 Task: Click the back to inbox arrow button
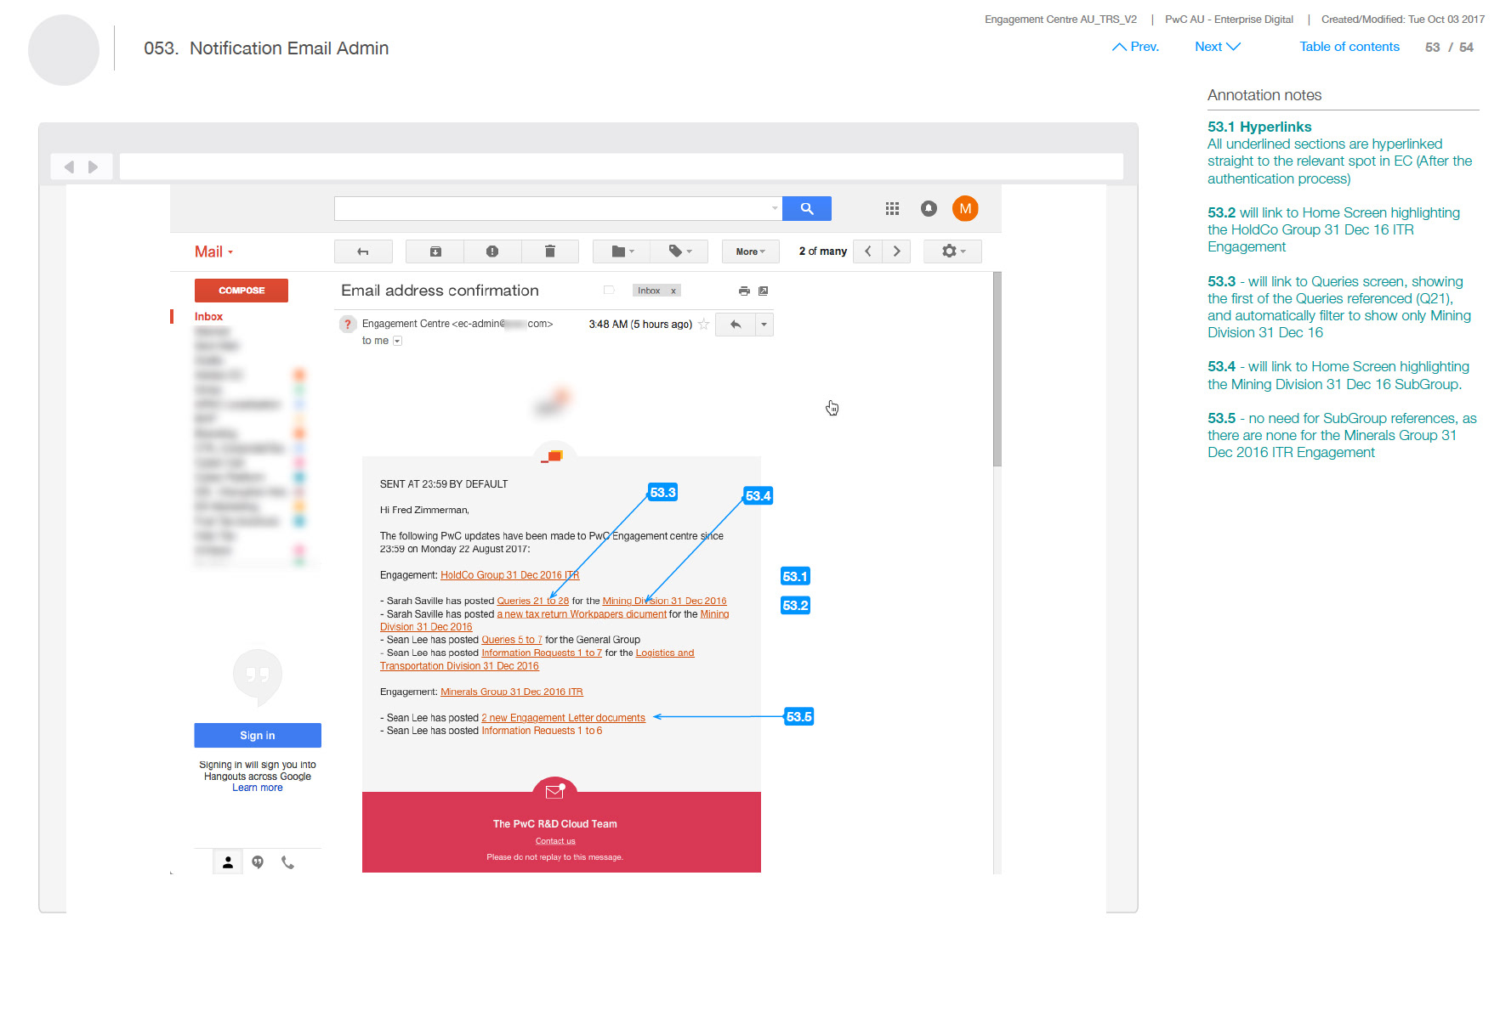pyautogui.click(x=363, y=251)
